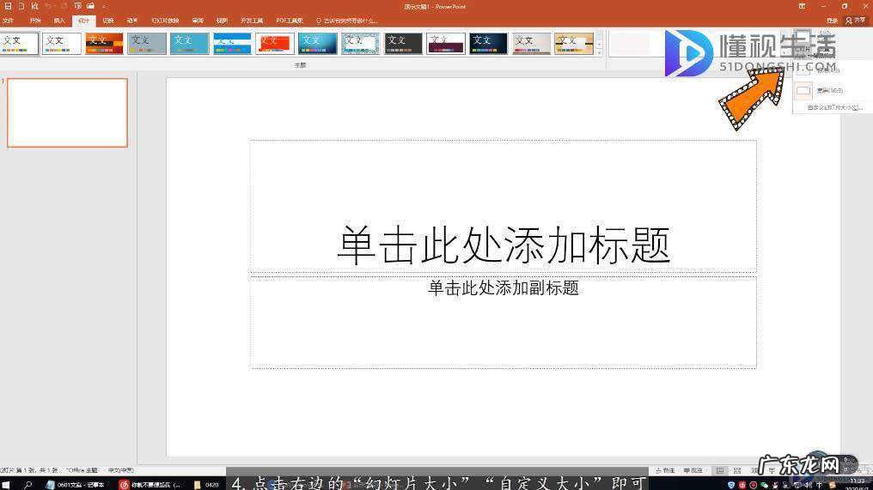Switch to the 动画 (Animations) ribbon tab

click(132, 21)
